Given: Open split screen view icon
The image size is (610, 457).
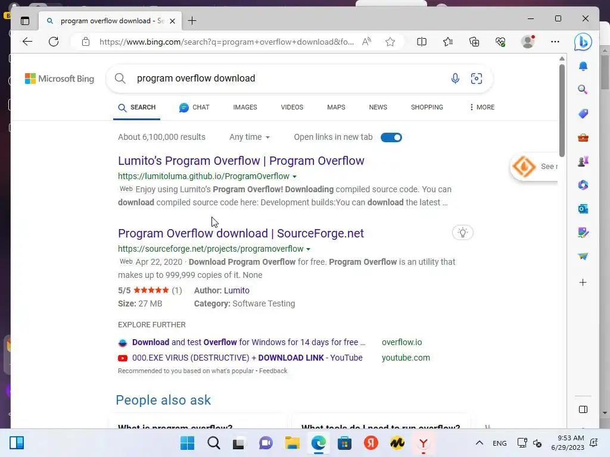Looking at the screenshot, I should (422, 42).
